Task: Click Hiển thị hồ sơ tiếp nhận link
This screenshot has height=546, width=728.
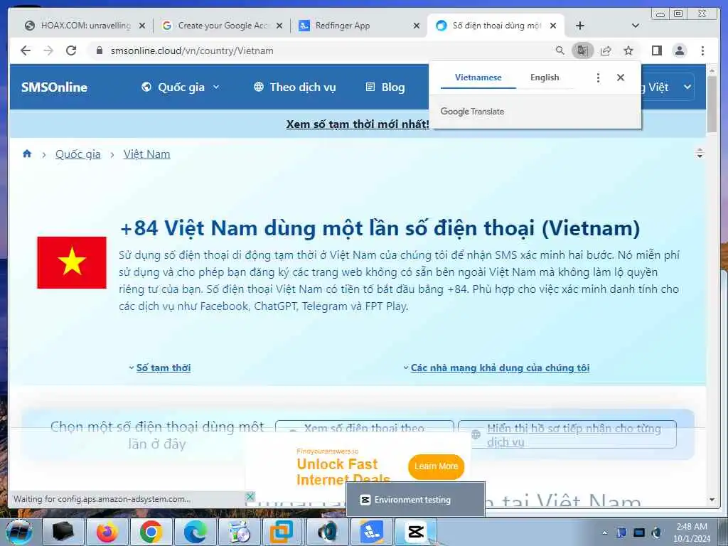Action: 574,434
